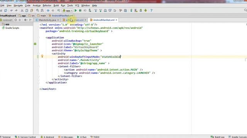247x138 pixels.
Task: Open the Help menu
Action: [94, 5]
